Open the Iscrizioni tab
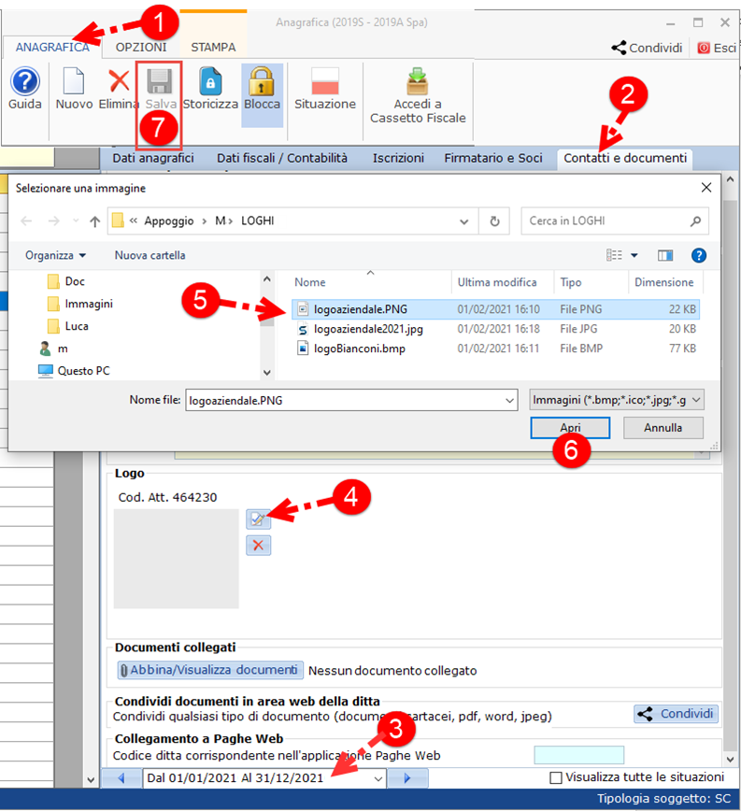 [398, 158]
